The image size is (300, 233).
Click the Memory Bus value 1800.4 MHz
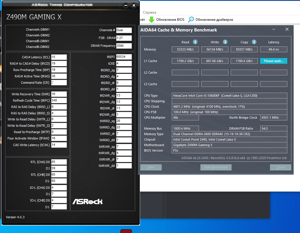185,128
